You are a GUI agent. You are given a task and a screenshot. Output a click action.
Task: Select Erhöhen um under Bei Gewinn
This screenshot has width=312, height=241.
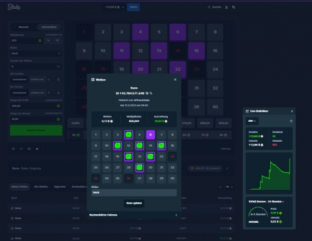pos(37,79)
